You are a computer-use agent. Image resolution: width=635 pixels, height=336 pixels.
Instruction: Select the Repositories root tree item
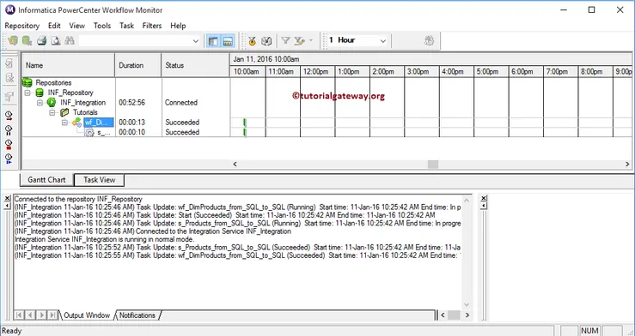pyautogui.click(x=53, y=83)
